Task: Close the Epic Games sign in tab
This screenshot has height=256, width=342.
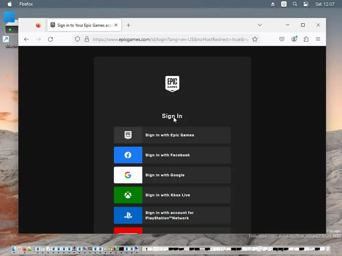Action: pyautogui.click(x=116, y=25)
